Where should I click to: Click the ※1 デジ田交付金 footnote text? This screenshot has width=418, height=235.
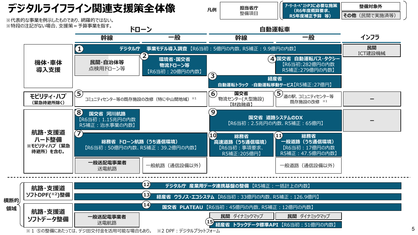[89, 231]
